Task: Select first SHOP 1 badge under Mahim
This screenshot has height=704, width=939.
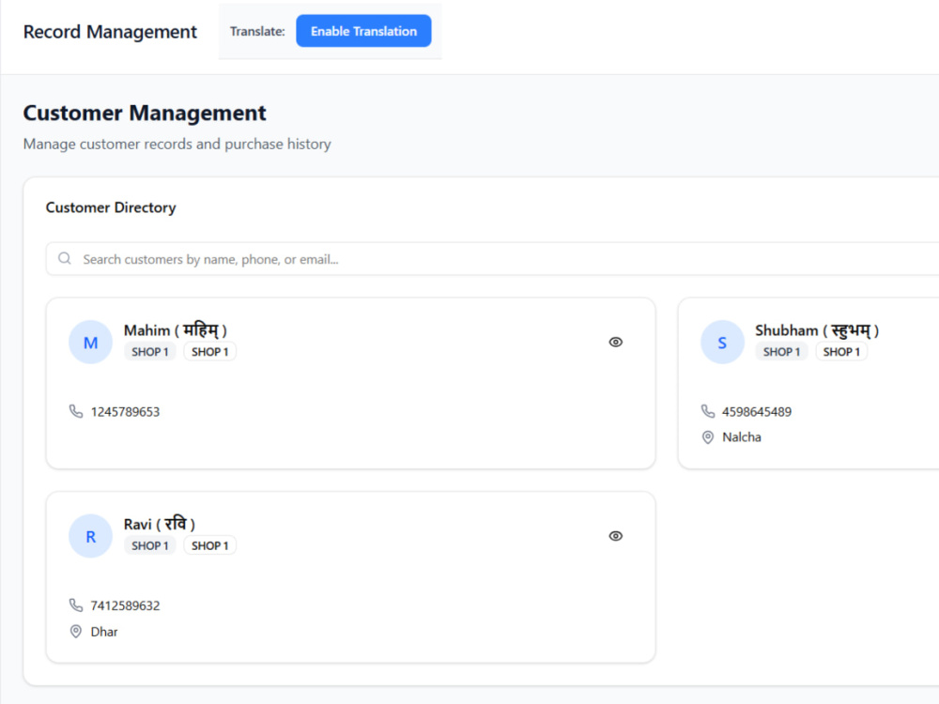Action: [x=149, y=352]
